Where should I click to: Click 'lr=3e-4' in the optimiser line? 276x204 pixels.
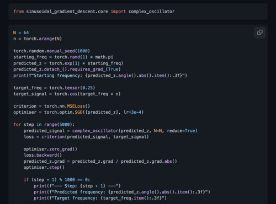coord(132,112)
